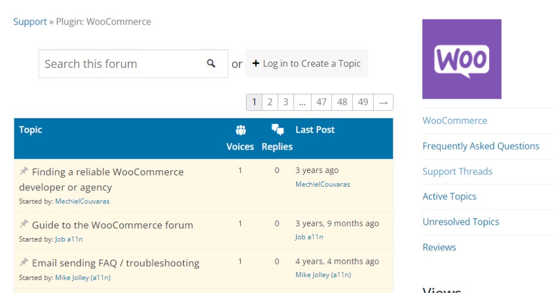Screen dimensions: 553x293
Task: Open 4 years, 4 months ago post
Action: 337,262
